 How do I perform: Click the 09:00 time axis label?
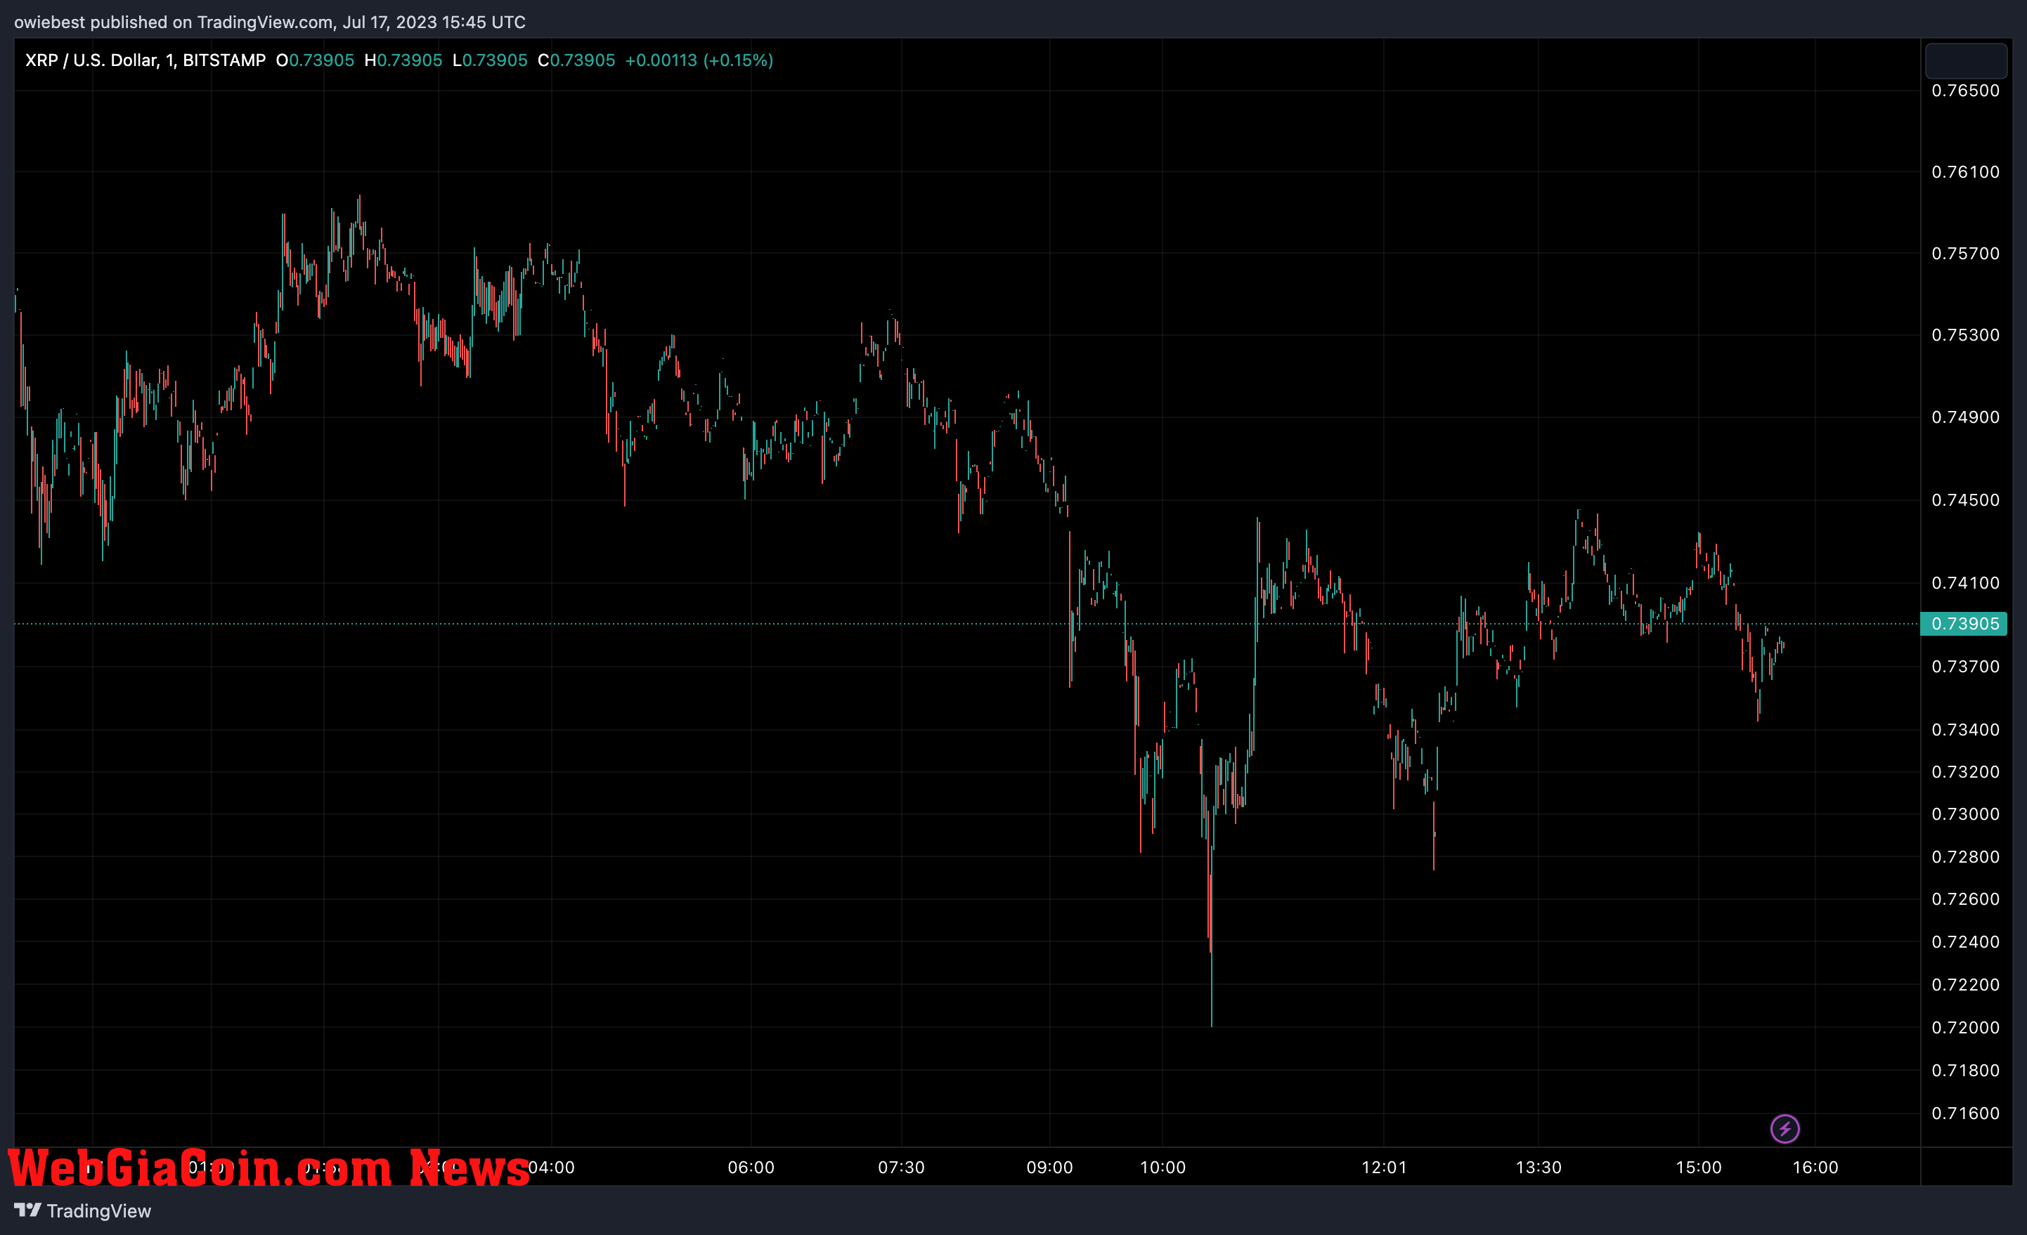tap(1050, 1167)
